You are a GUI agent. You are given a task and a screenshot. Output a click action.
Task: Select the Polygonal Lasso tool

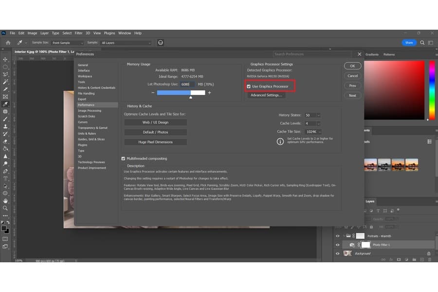(x=5, y=74)
